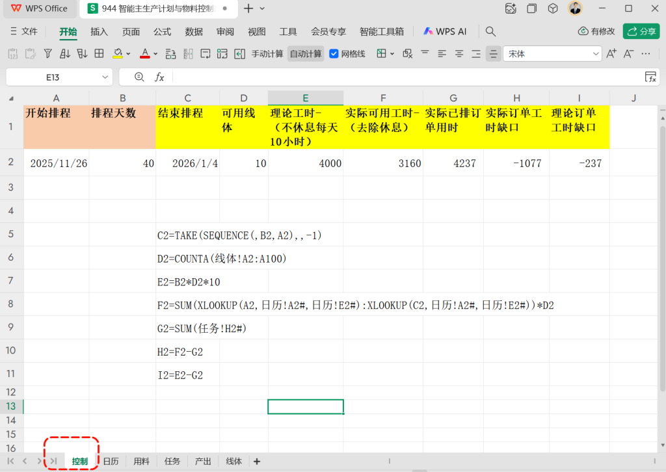Increase font size with A+ icon

[x=611, y=53]
